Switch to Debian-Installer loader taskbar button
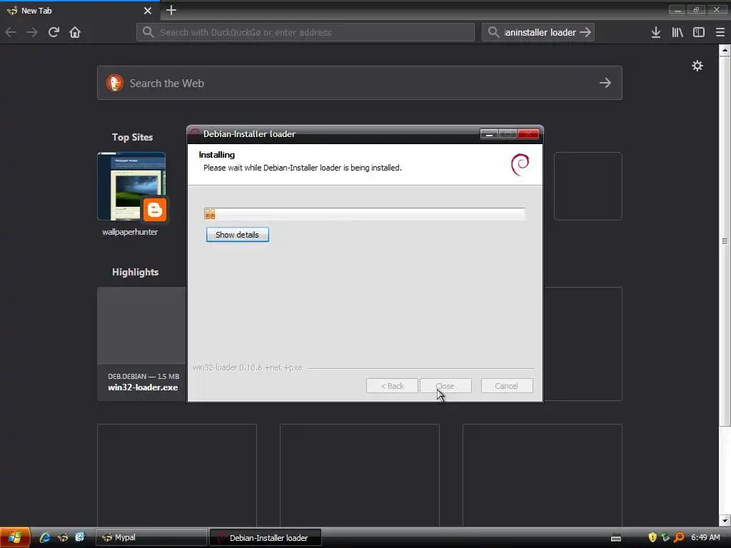 tap(266, 537)
